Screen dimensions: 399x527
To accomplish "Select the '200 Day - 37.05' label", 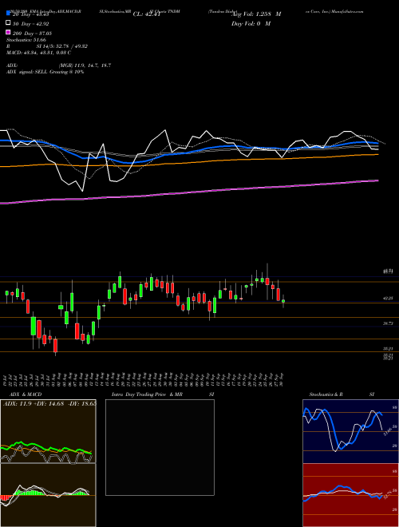I will point(32,34).
